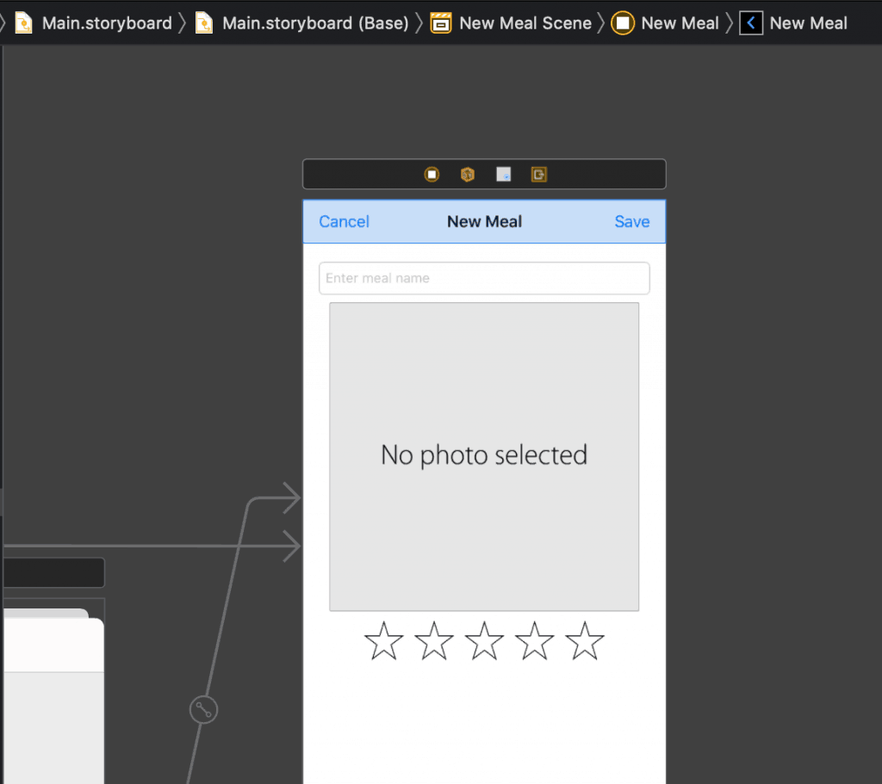Click the fifth rating star
The width and height of the screenshot is (882, 784).
click(585, 640)
